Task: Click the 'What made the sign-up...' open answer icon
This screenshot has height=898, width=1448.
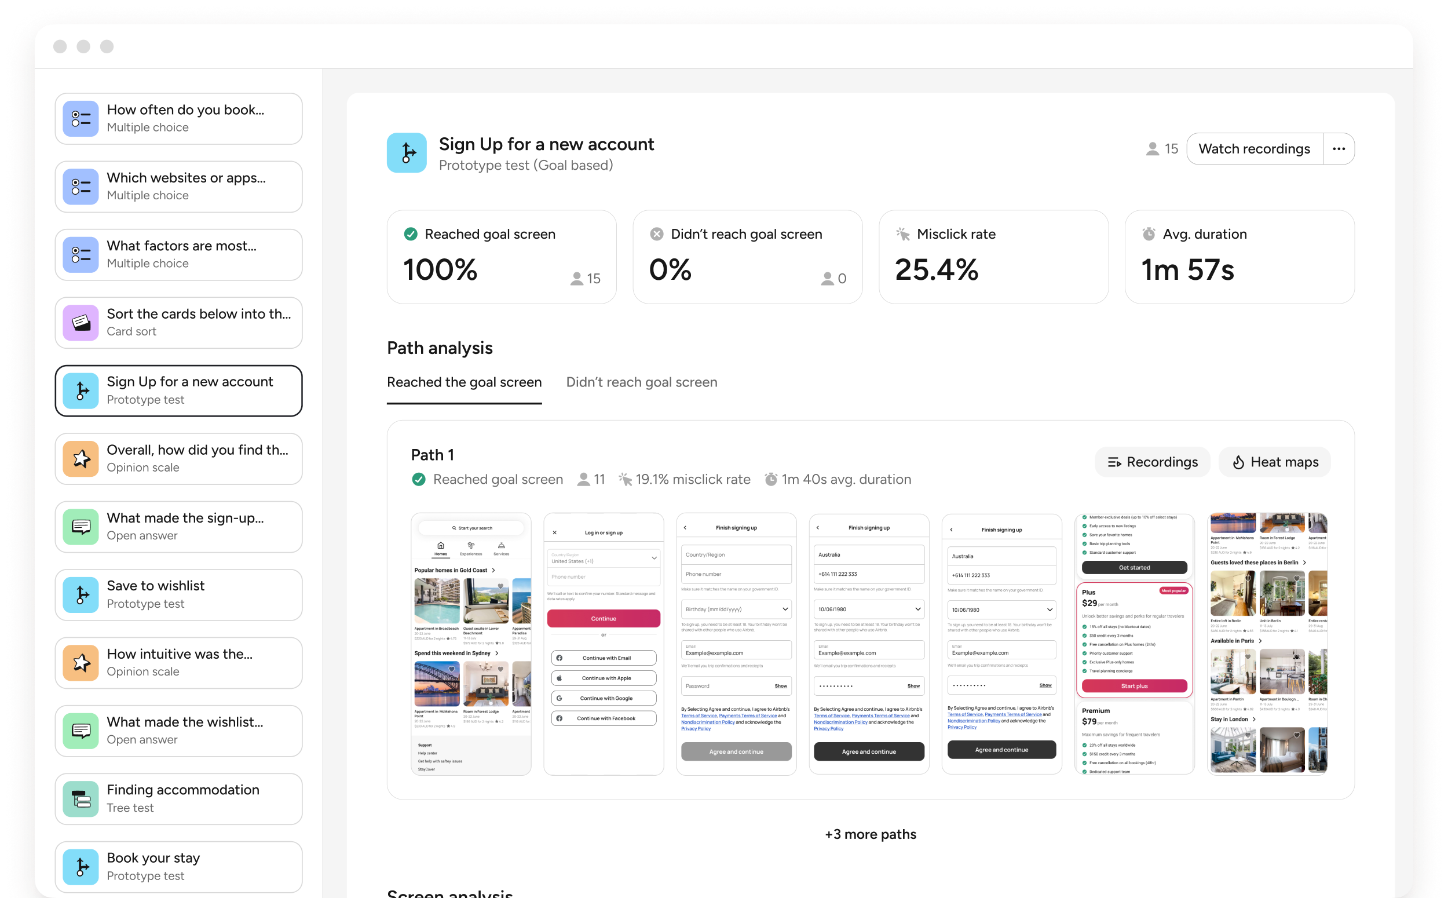Action: (x=81, y=527)
